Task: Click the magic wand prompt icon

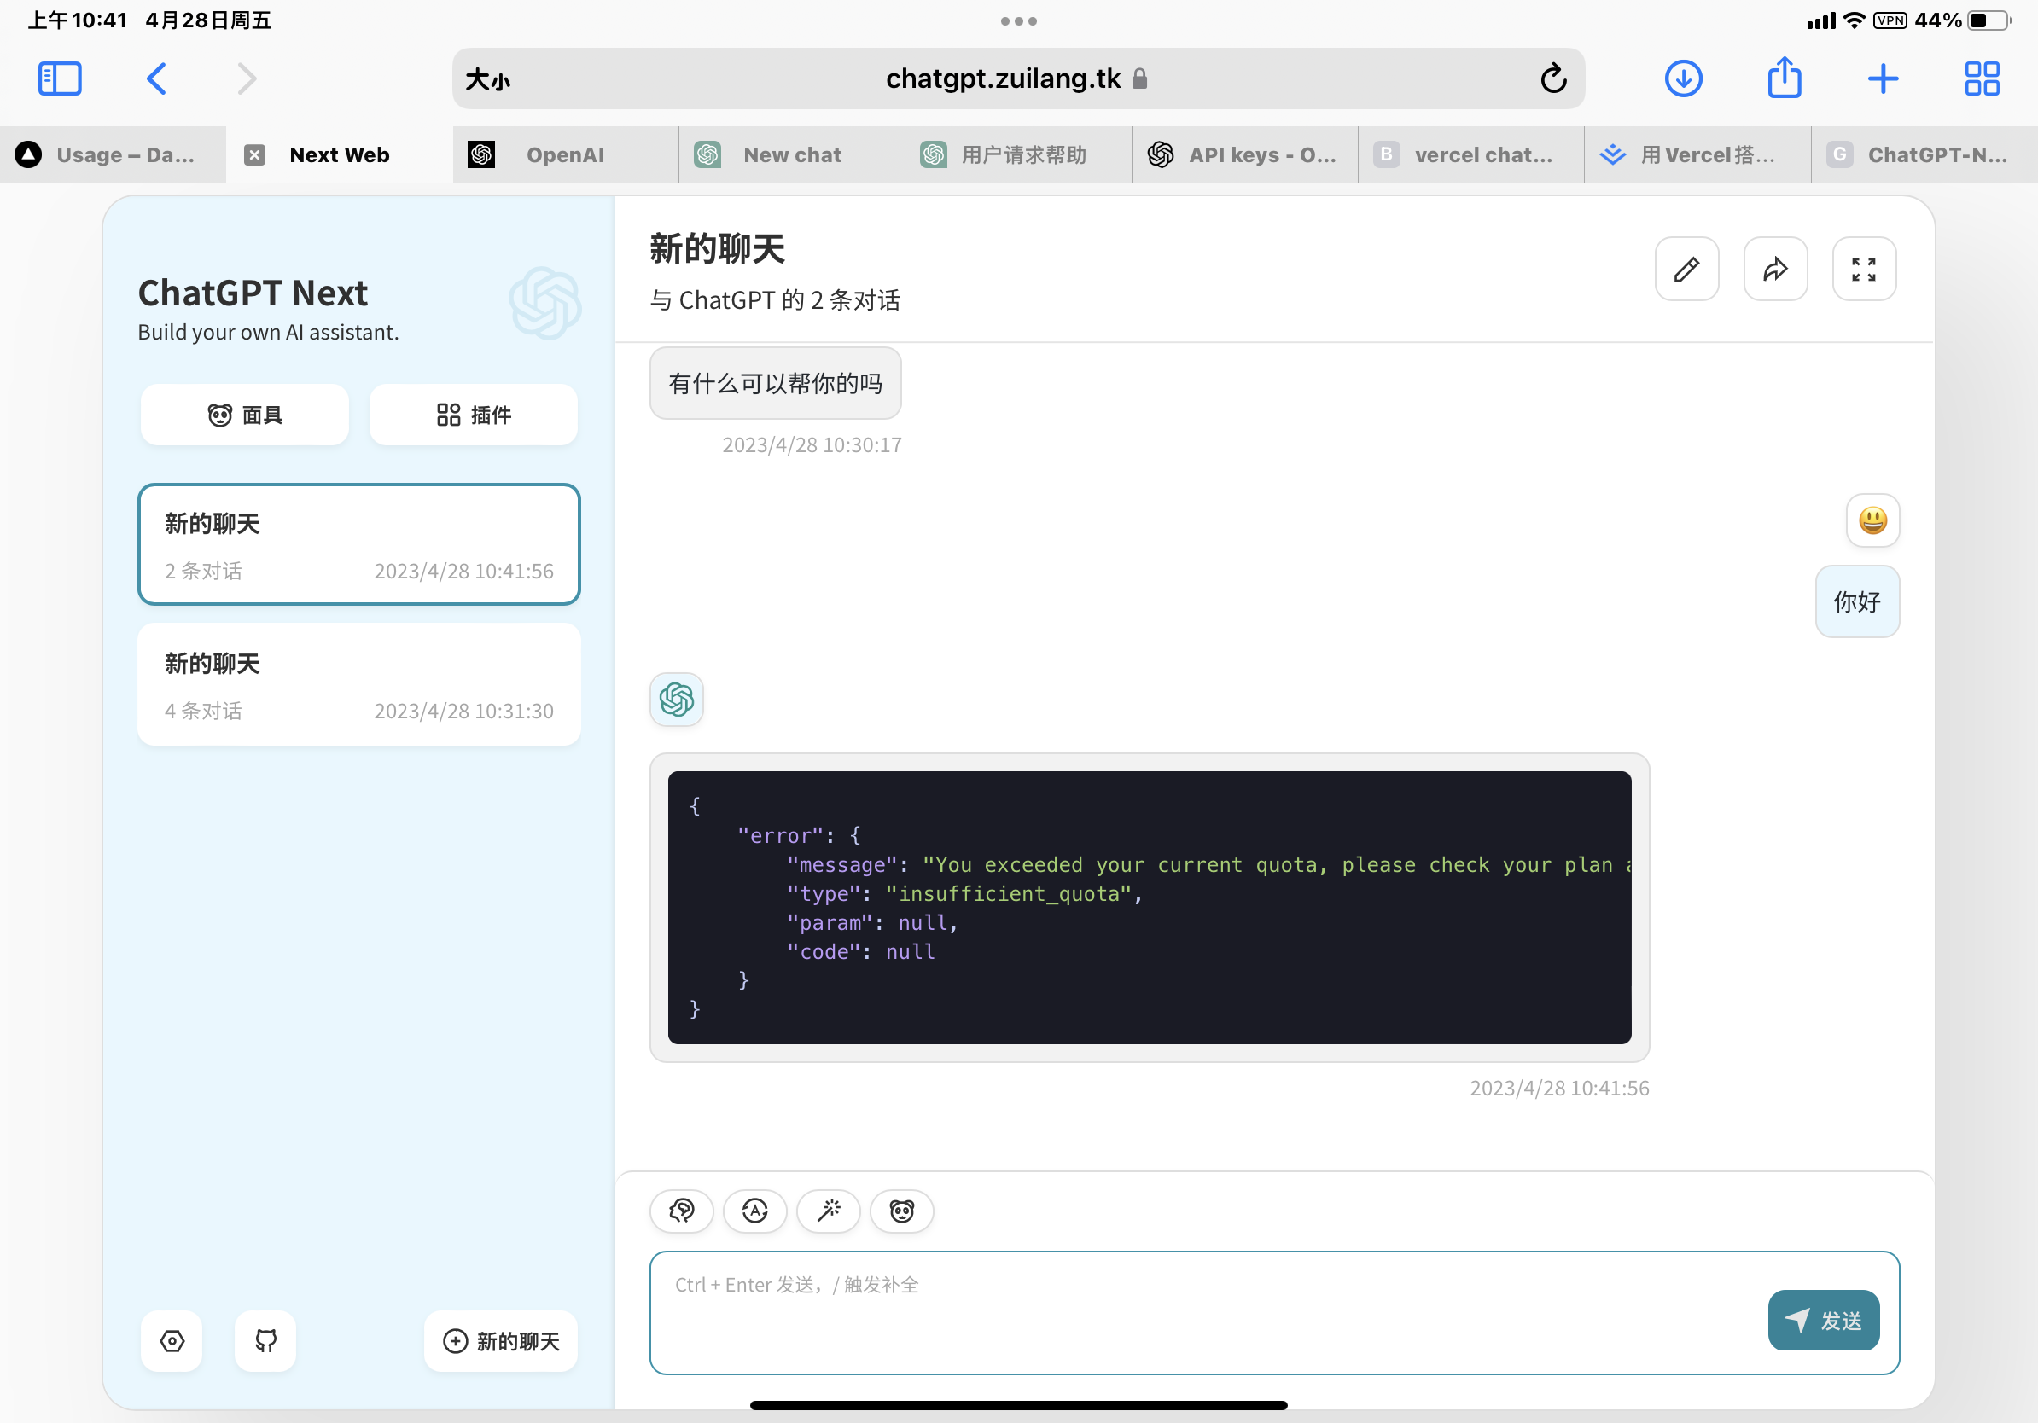Action: point(829,1211)
